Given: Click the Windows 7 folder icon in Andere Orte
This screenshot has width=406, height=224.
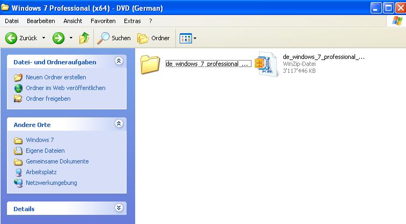Looking at the screenshot, I should [18, 140].
